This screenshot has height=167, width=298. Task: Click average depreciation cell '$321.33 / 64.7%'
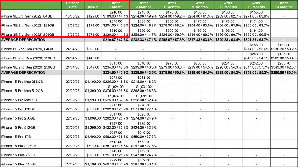(x=256, y=40)
